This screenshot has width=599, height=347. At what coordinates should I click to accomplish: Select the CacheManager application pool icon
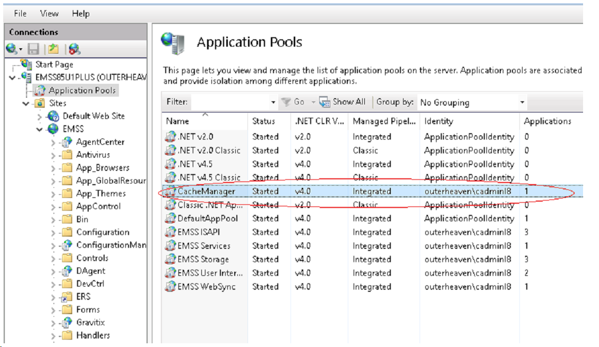[170, 192]
